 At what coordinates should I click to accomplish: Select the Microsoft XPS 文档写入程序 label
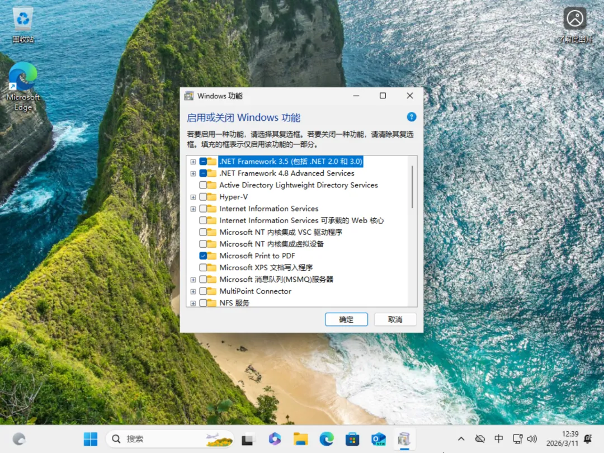tap(266, 267)
